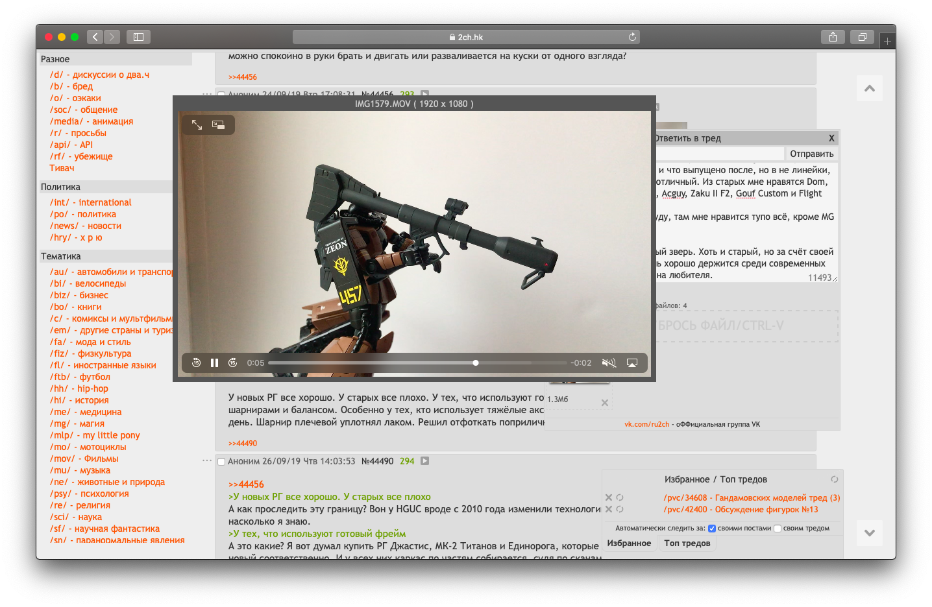This screenshot has width=932, height=607.
Task: Go to /int/ - international board
Action: point(91,202)
